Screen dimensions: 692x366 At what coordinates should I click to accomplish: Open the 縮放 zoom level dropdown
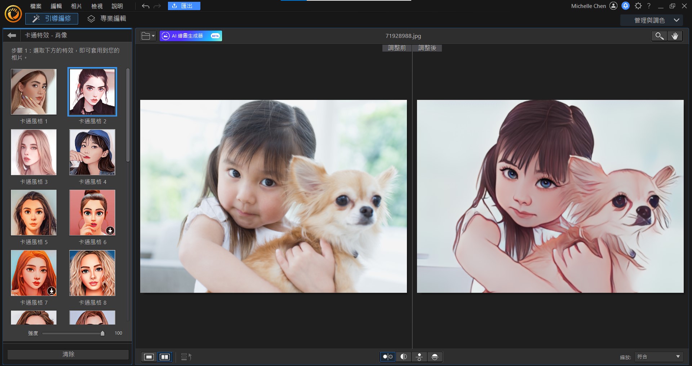658,357
